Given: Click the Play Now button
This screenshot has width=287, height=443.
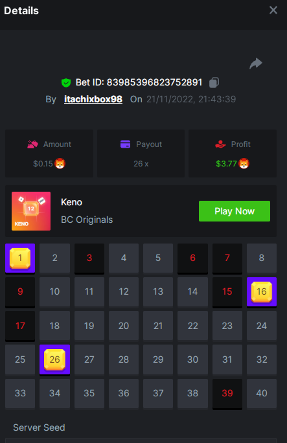Looking at the screenshot, I should 235,211.
